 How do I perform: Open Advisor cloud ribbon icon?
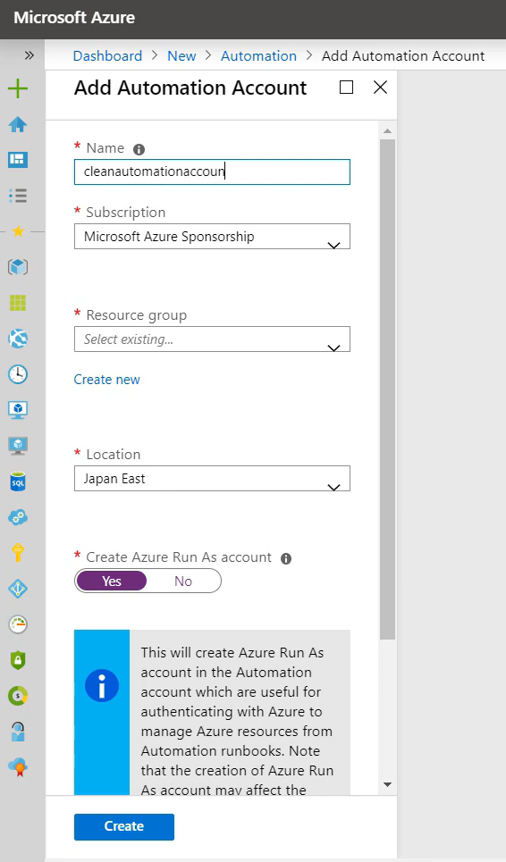(x=18, y=767)
